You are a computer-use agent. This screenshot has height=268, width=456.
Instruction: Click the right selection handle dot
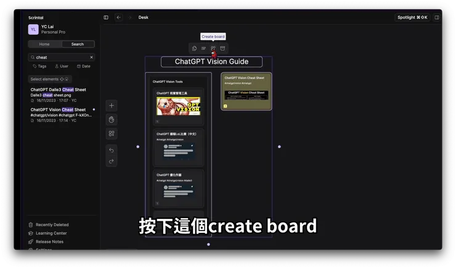280,147
